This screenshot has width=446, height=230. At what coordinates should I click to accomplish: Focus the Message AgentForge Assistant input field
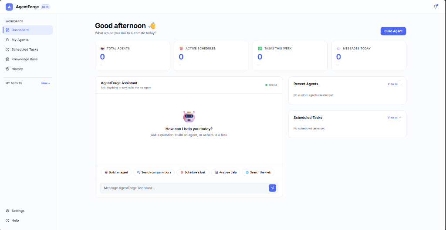184,188
